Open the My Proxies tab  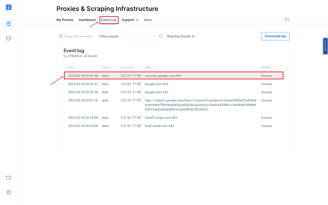65,20
